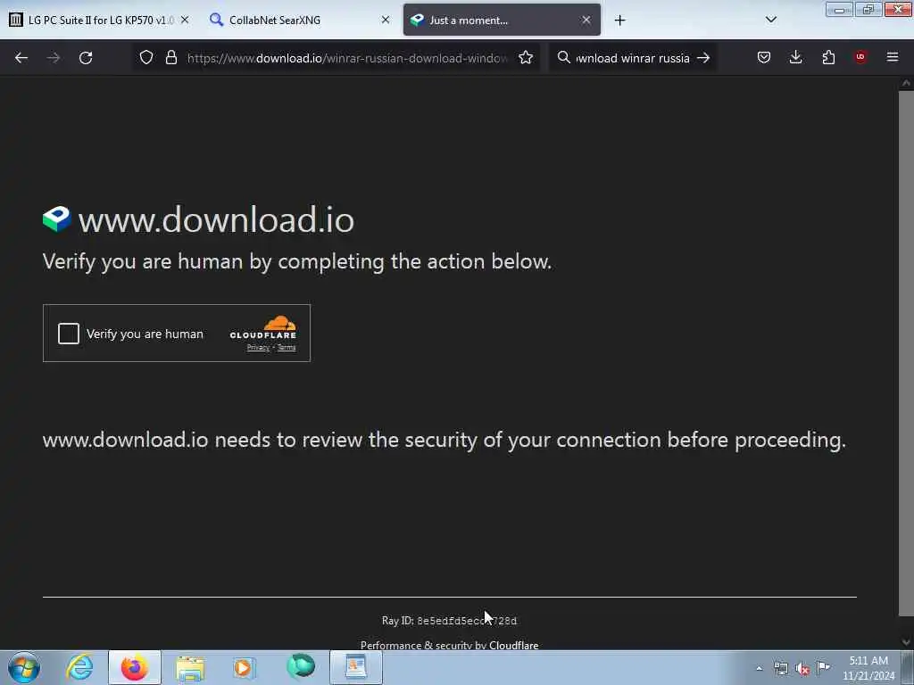Open the Cloudflare Privacy link
The height and width of the screenshot is (685, 914).
pos(258,348)
